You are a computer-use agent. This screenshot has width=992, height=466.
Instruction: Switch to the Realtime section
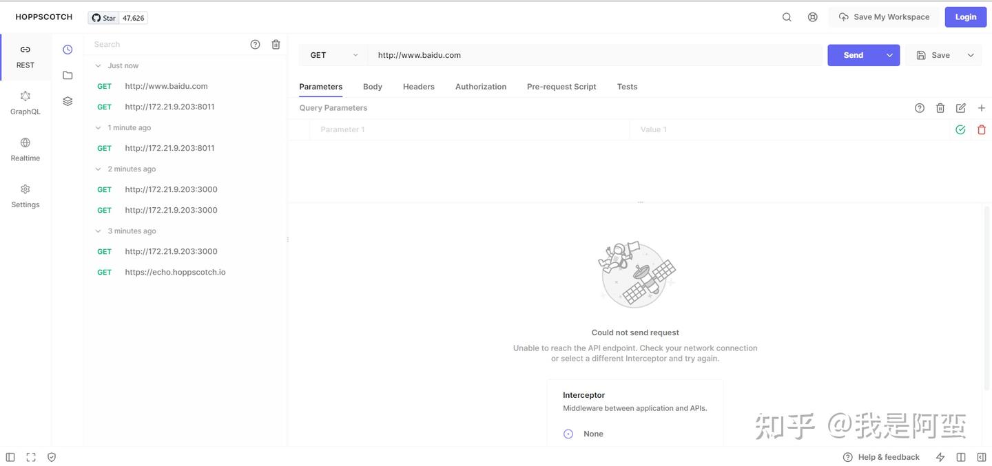25,149
